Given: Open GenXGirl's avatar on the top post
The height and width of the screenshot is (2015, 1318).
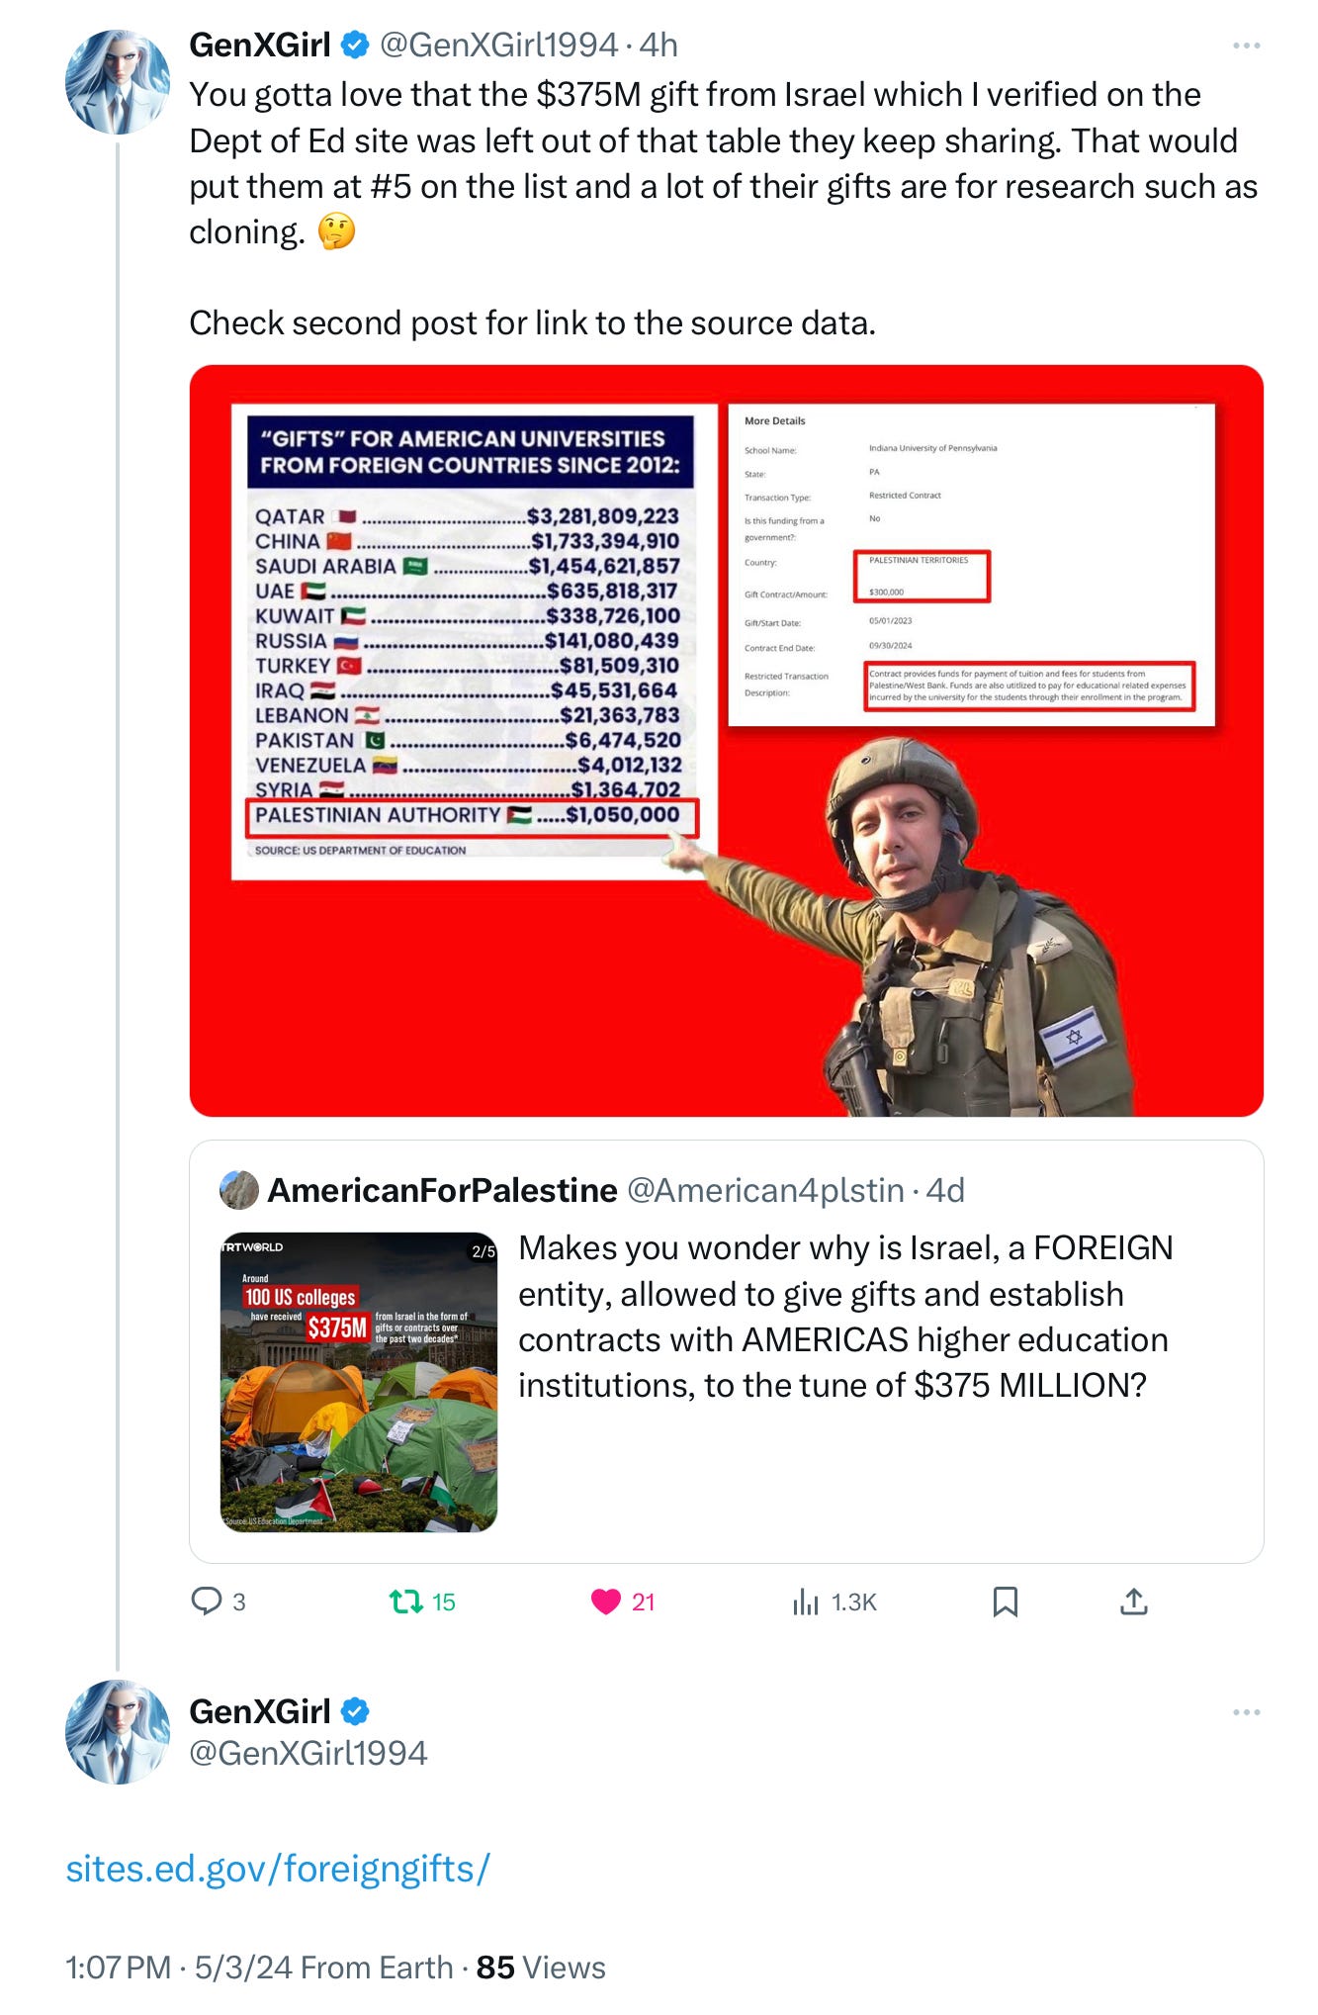Looking at the screenshot, I should [x=118, y=82].
